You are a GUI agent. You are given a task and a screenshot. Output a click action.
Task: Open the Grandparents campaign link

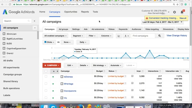pyautogui.click(x=70, y=91)
